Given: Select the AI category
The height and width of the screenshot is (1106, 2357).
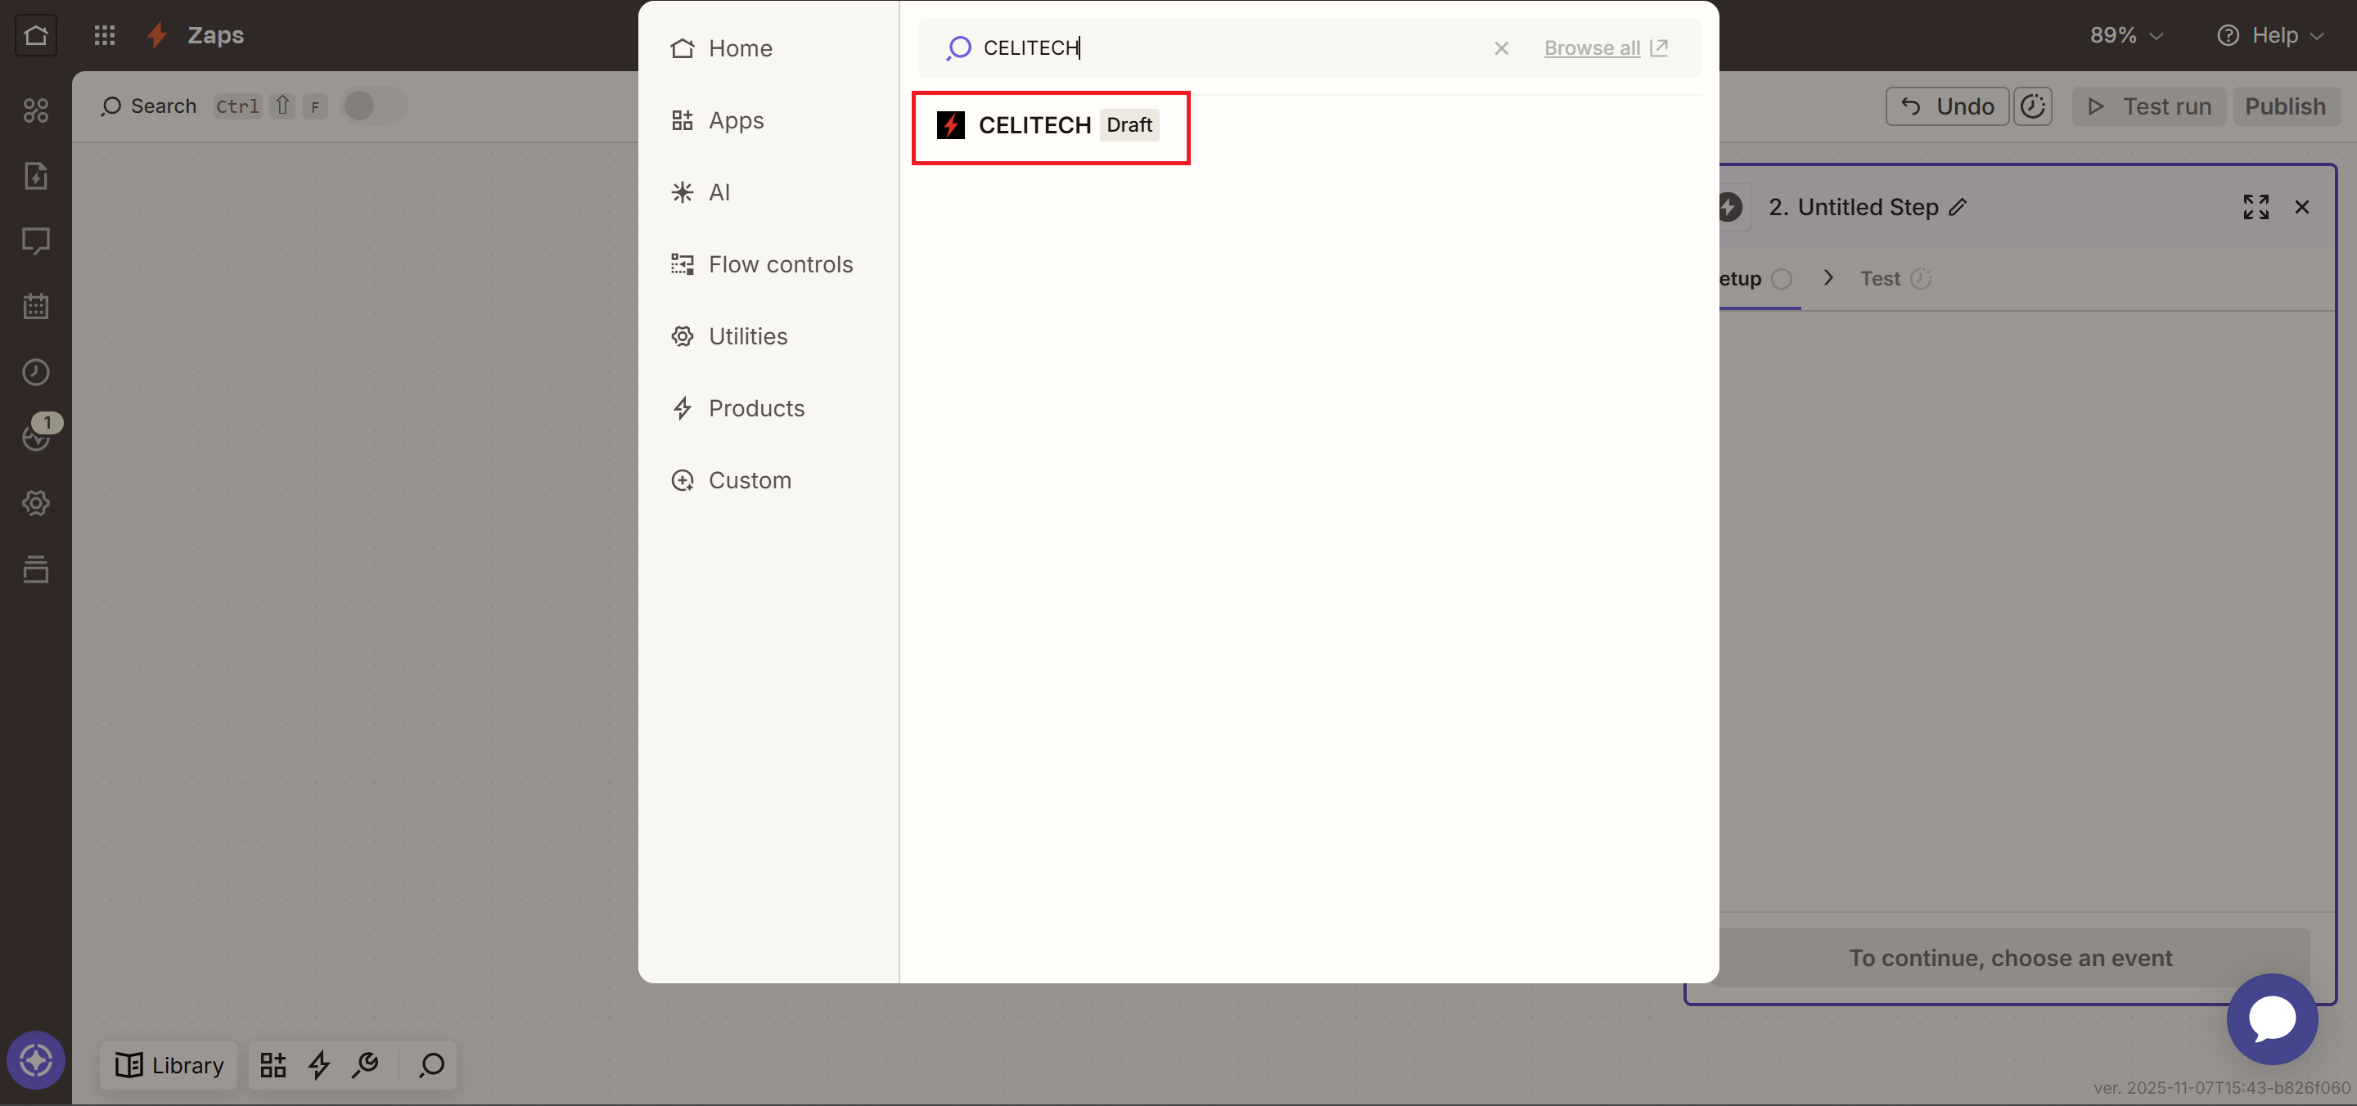Looking at the screenshot, I should pyautogui.click(x=719, y=192).
